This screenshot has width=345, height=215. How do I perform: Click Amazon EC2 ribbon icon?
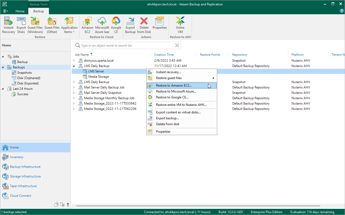(x=87, y=25)
